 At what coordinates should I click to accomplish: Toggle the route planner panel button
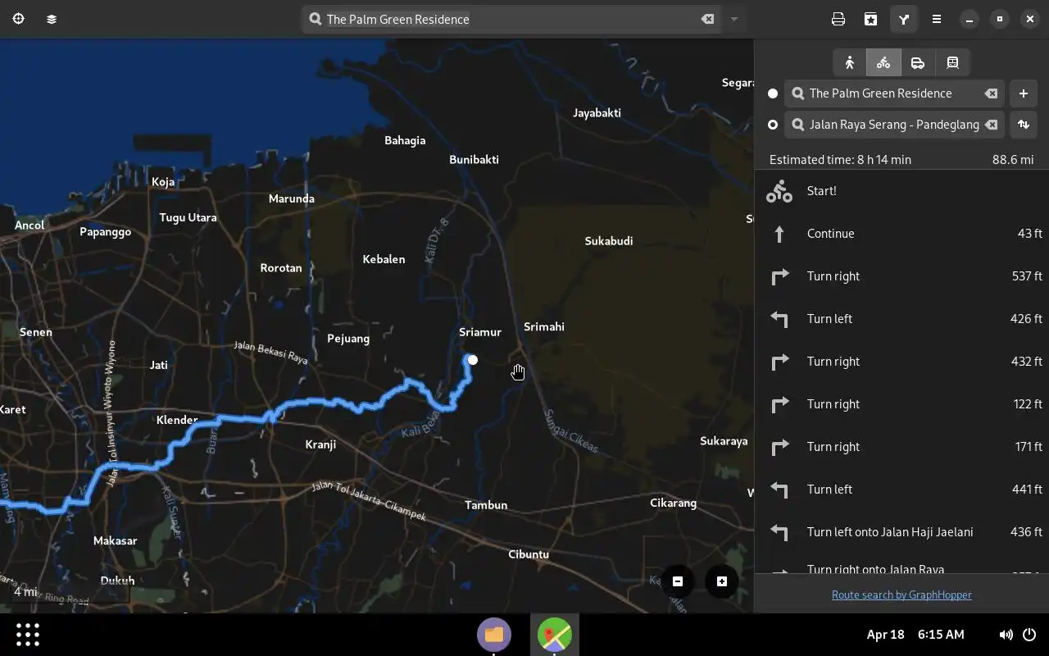pyautogui.click(x=904, y=19)
